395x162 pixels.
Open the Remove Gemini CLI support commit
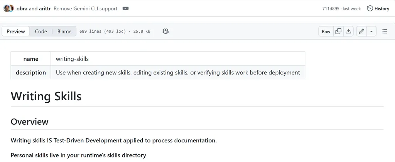click(85, 8)
